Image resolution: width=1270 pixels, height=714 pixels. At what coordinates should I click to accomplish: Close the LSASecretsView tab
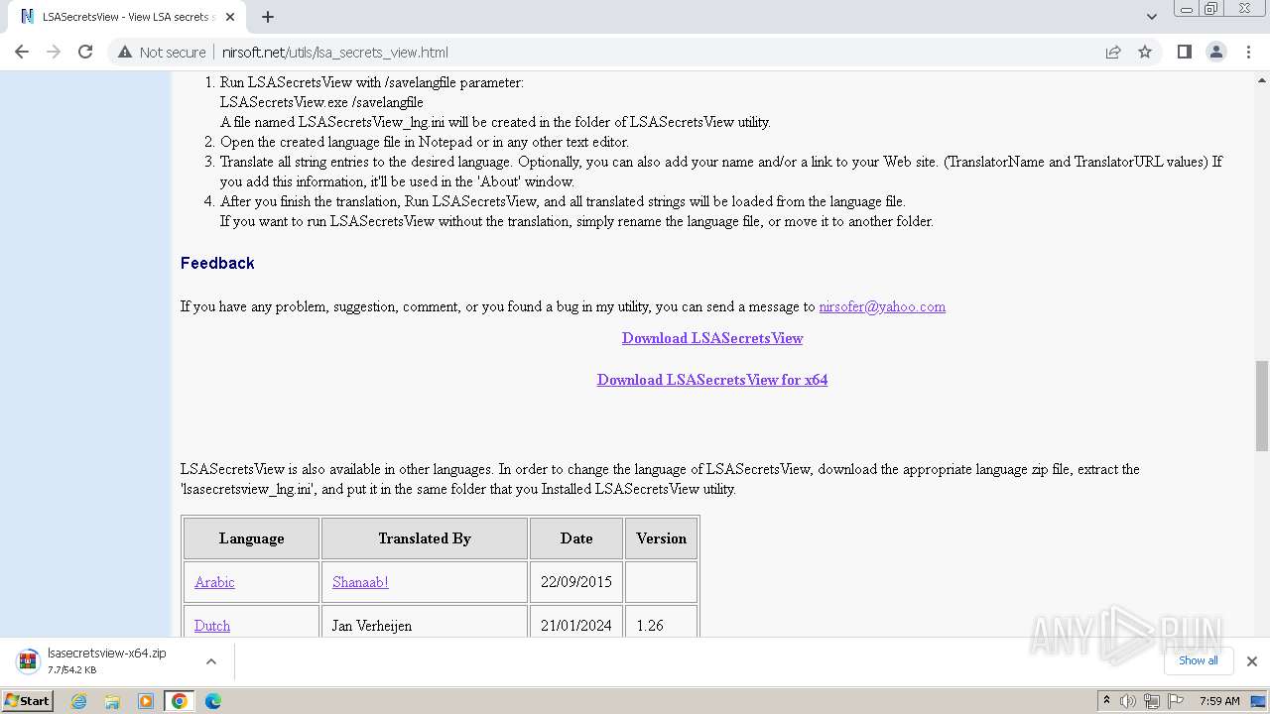(230, 17)
